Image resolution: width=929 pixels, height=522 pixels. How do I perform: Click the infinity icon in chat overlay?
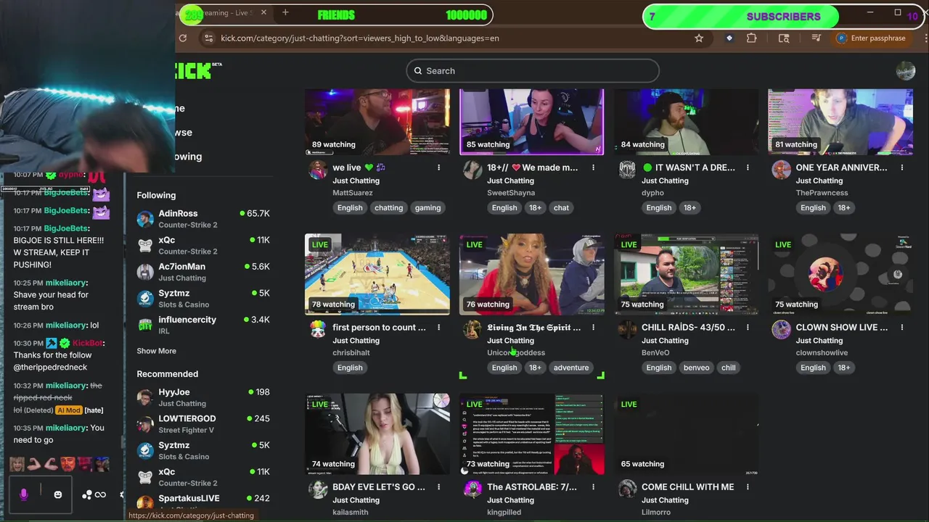point(100,494)
